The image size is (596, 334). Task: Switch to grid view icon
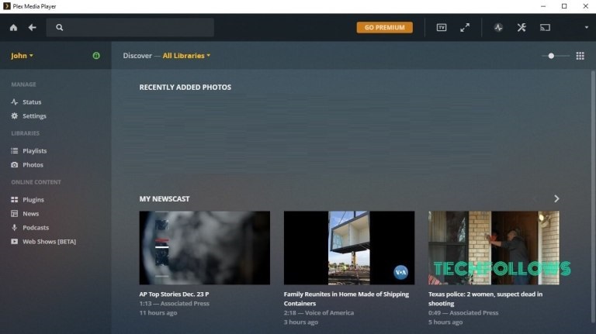(580, 56)
